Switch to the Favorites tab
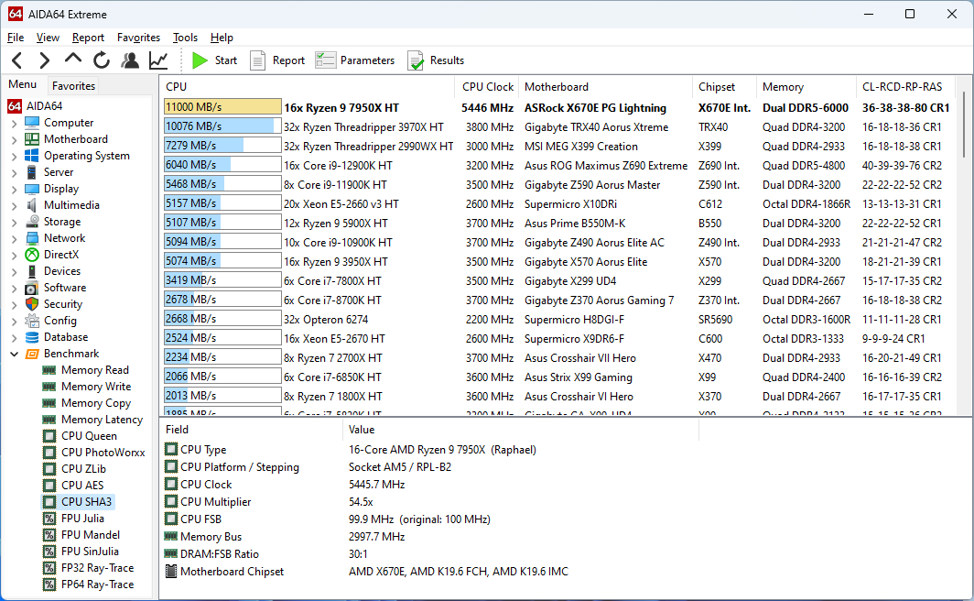The width and height of the screenshot is (974, 601). coord(73,86)
